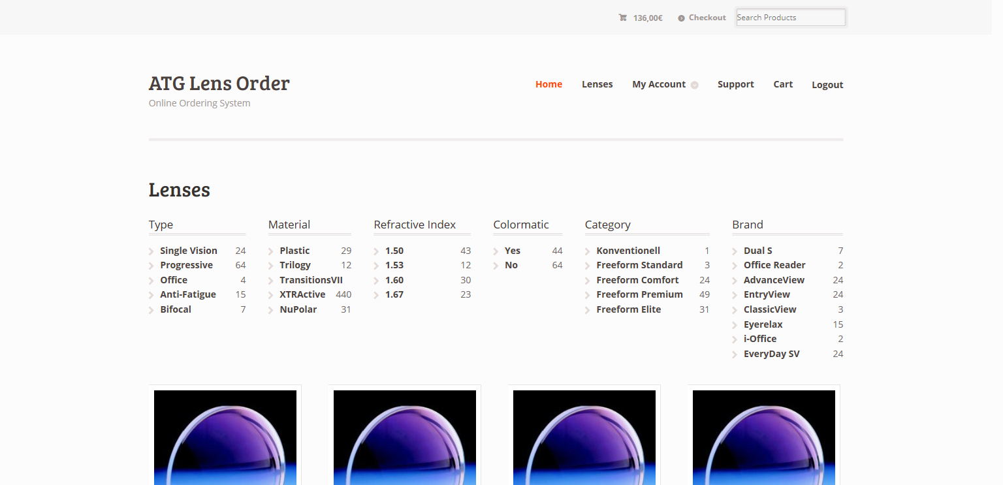Select refractive index 1.50
1003x485 pixels.
394,251
